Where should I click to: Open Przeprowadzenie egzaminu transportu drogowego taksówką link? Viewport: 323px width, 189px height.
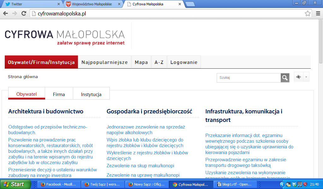(x=246, y=163)
